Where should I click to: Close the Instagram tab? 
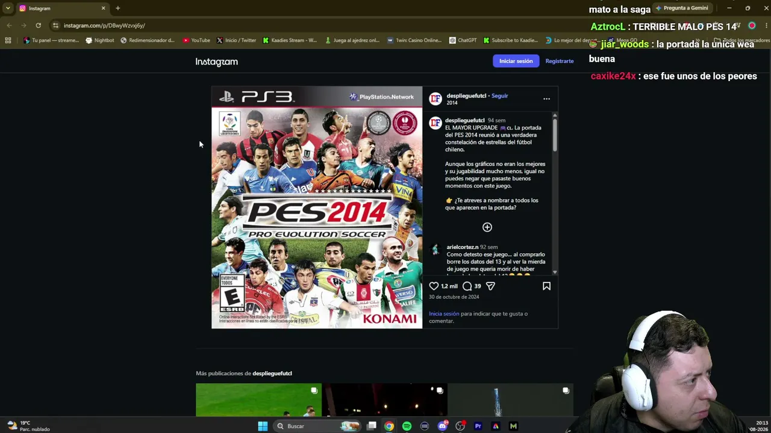103,8
